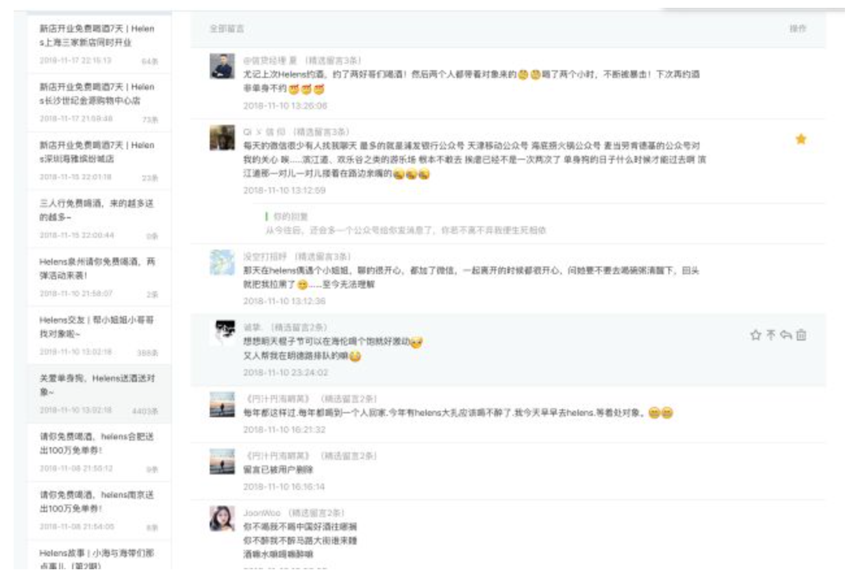The image size is (856, 581).
Task: Delete the 诚挚 comment with trash icon
Action: 801,335
